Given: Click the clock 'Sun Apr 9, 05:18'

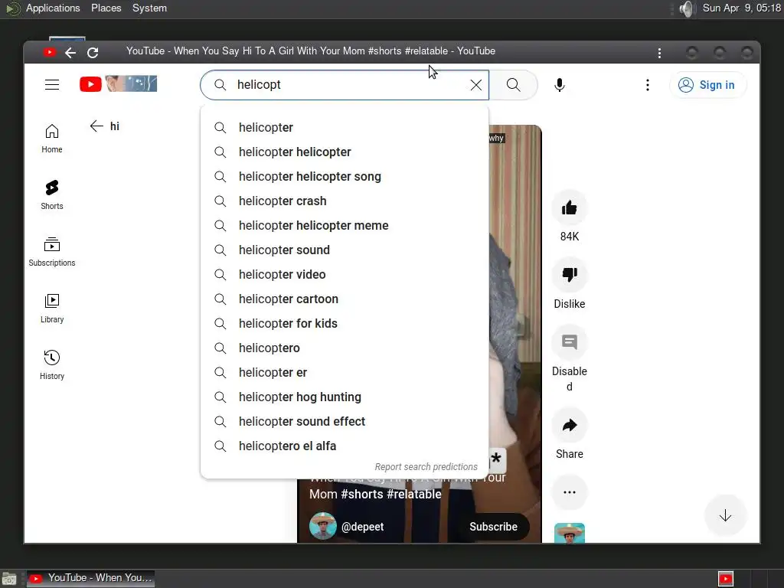Looking at the screenshot, I should point(742,8).
